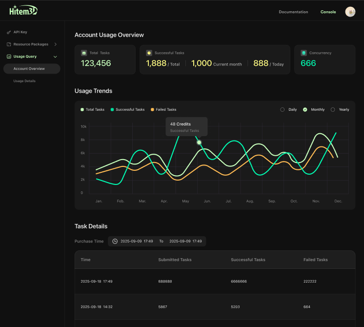Open Account Overview in sidebar

29,69
